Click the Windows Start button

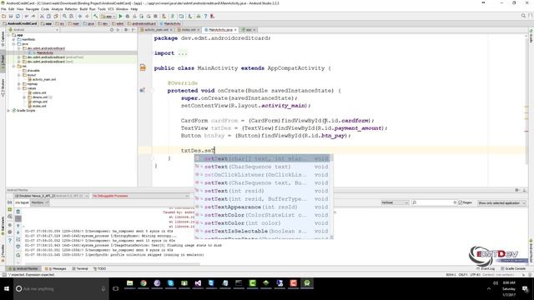coord(7,289)
